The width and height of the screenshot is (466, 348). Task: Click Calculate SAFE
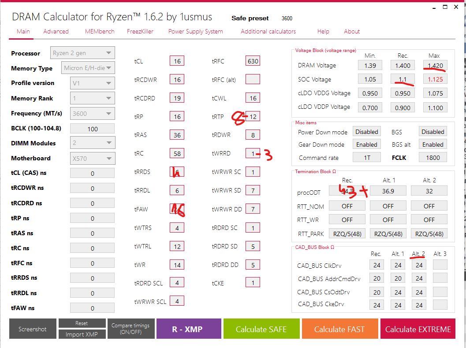click(261, 329)
